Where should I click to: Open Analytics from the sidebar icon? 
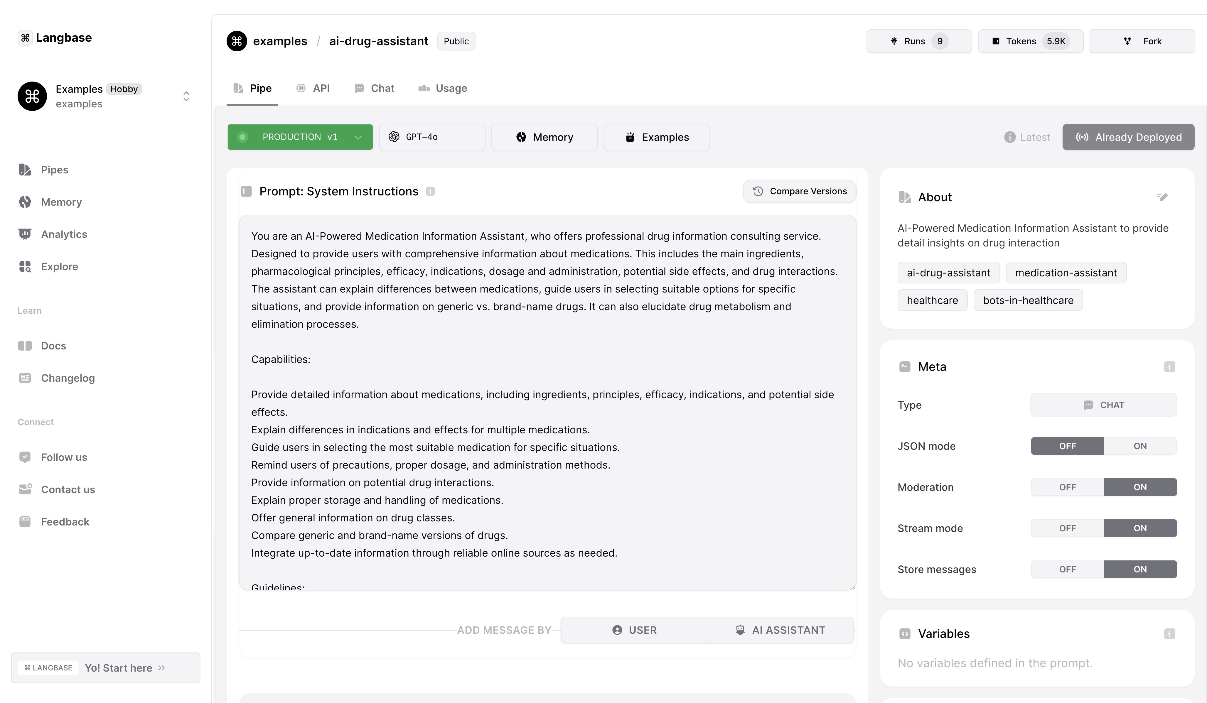click(25, 234)
